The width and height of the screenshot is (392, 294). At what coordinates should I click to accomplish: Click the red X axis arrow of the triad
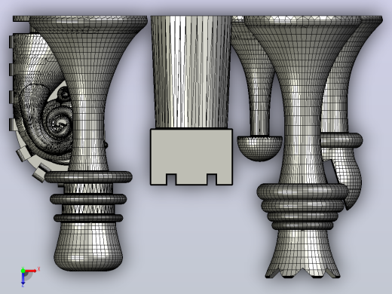pos(31,271)
